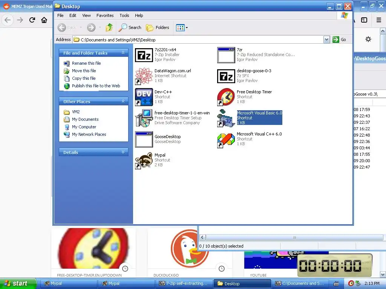Open the Tools menu
Screen dimensions: 386x289
[124, 15]
